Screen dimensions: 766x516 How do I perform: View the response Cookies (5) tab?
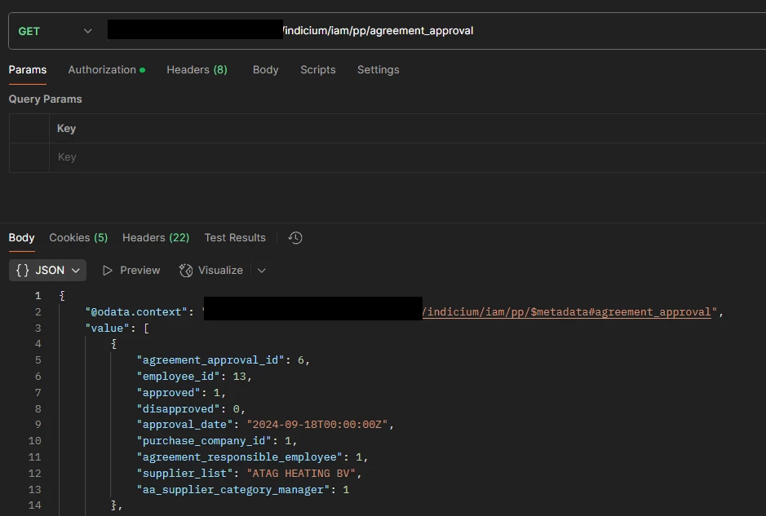point(78,238)
